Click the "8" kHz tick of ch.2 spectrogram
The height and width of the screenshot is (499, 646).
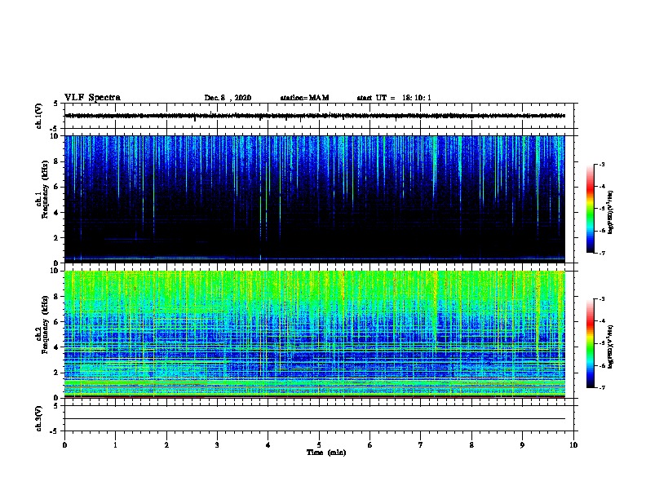57,297
